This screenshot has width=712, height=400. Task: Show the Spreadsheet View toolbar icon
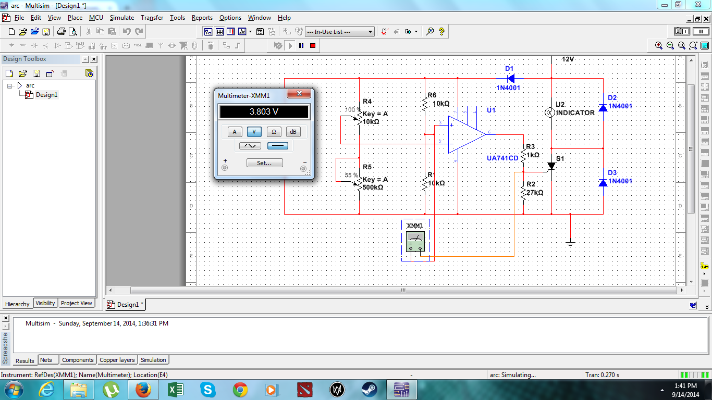coord(220,32)
